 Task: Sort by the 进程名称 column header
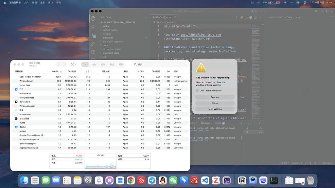pyautogui.click(x=19, y=71)
